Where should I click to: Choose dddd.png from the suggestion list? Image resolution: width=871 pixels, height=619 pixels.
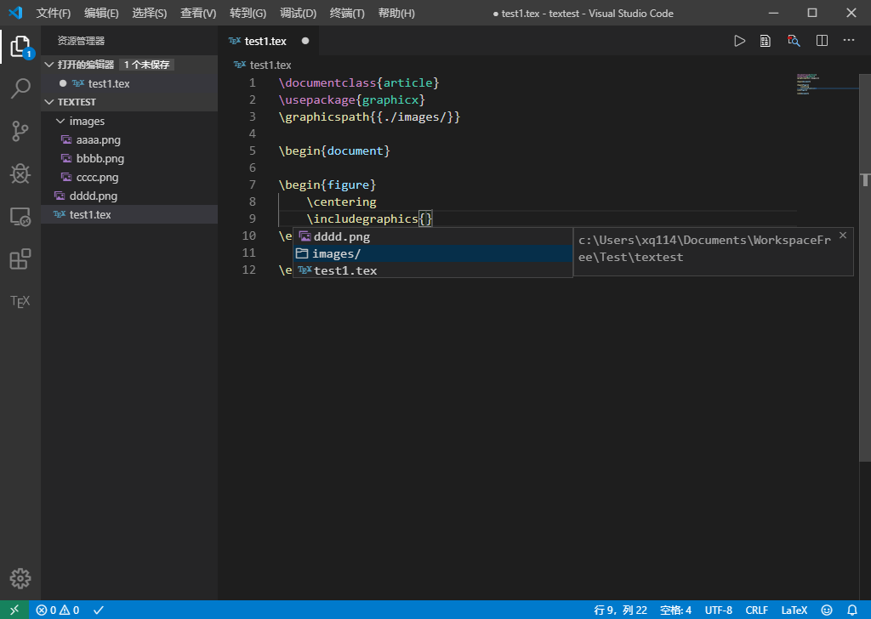point(433,236)
